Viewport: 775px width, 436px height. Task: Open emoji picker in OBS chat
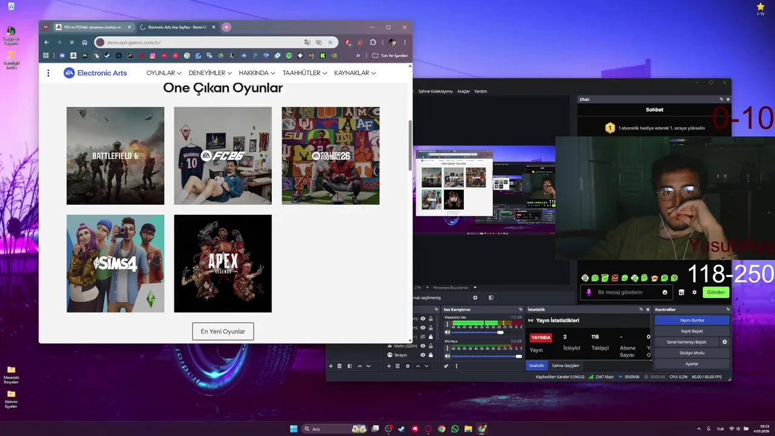(x=665, y=292)
